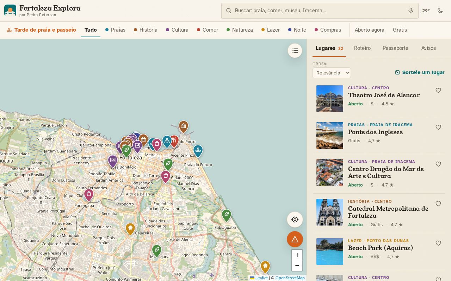Open the Ordem Relevância dropdown
Image resolution: width=451 pixels, height=281 pixels.
pos(332,73)
